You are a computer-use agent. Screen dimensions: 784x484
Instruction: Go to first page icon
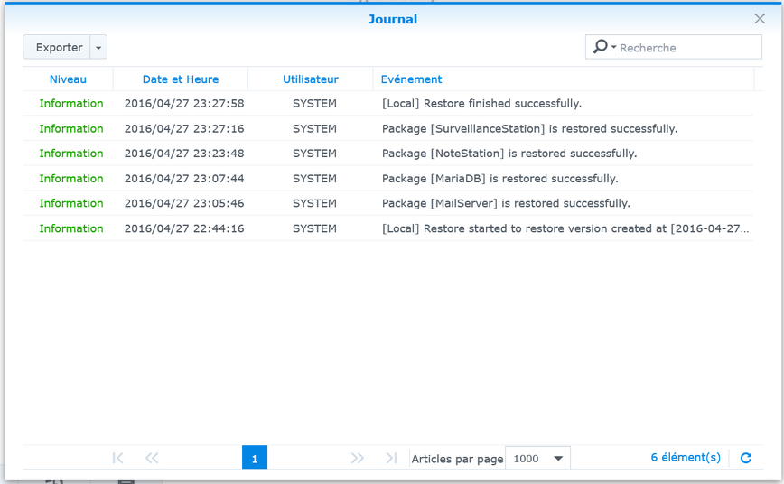coord(118,458)
